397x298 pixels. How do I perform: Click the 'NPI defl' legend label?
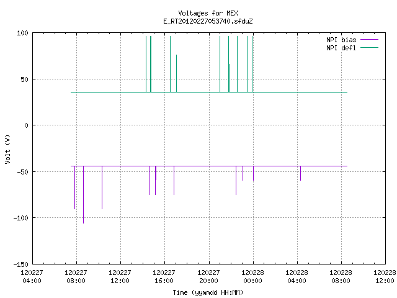point(341,48)
